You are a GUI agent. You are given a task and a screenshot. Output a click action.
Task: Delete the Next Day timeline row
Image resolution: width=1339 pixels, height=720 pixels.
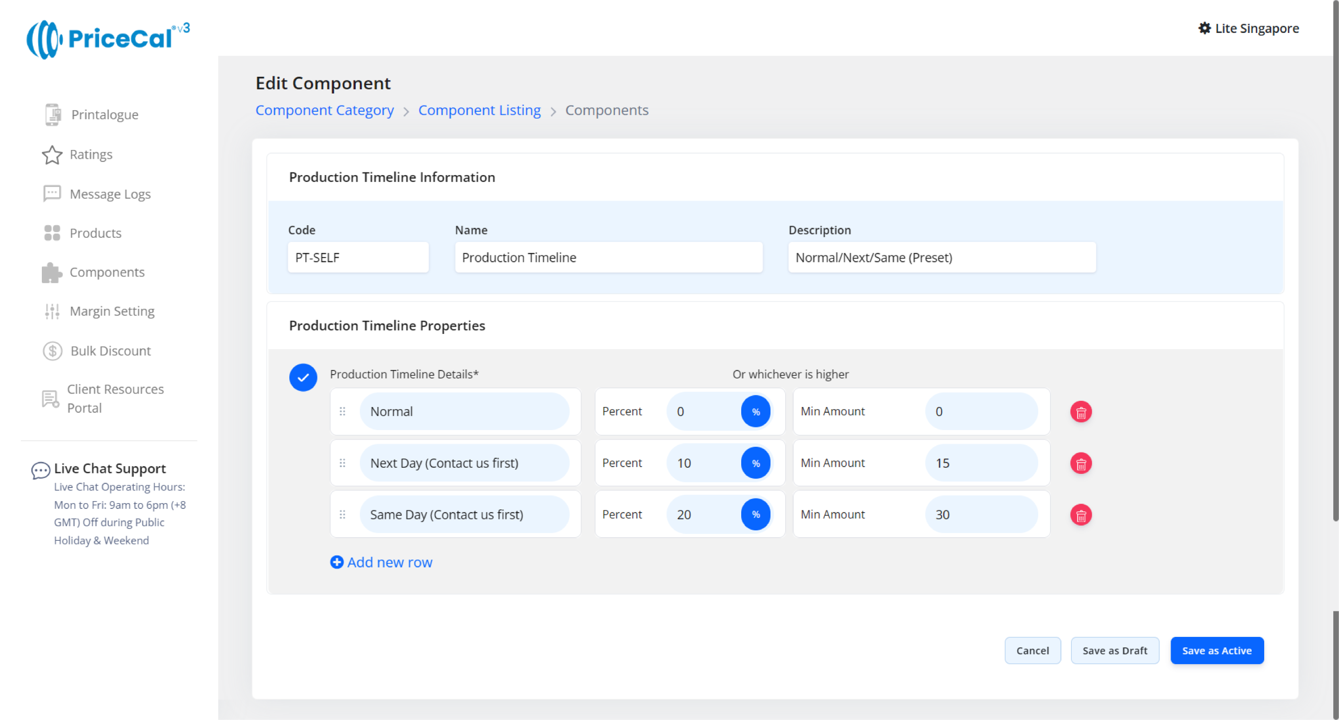1081,463
